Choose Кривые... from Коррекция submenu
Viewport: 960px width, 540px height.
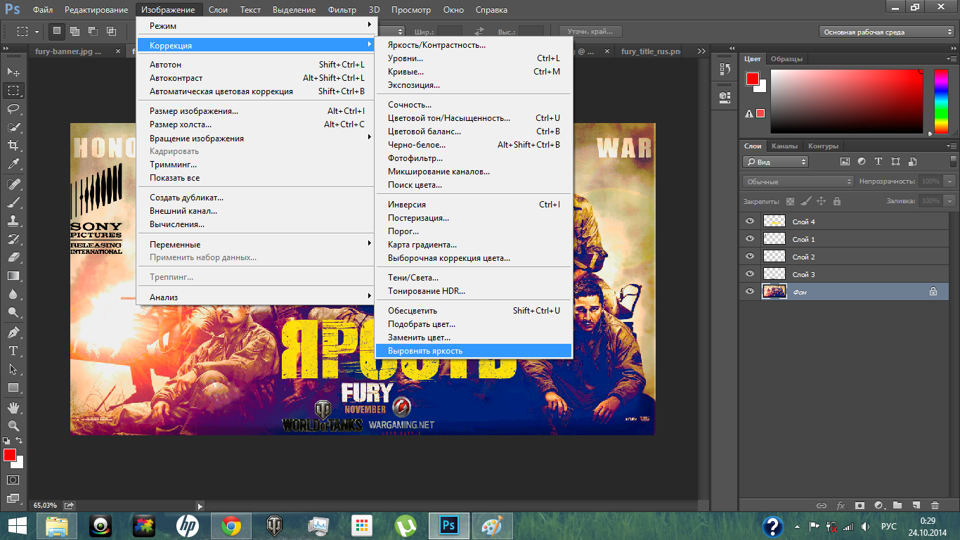point(474,72)
